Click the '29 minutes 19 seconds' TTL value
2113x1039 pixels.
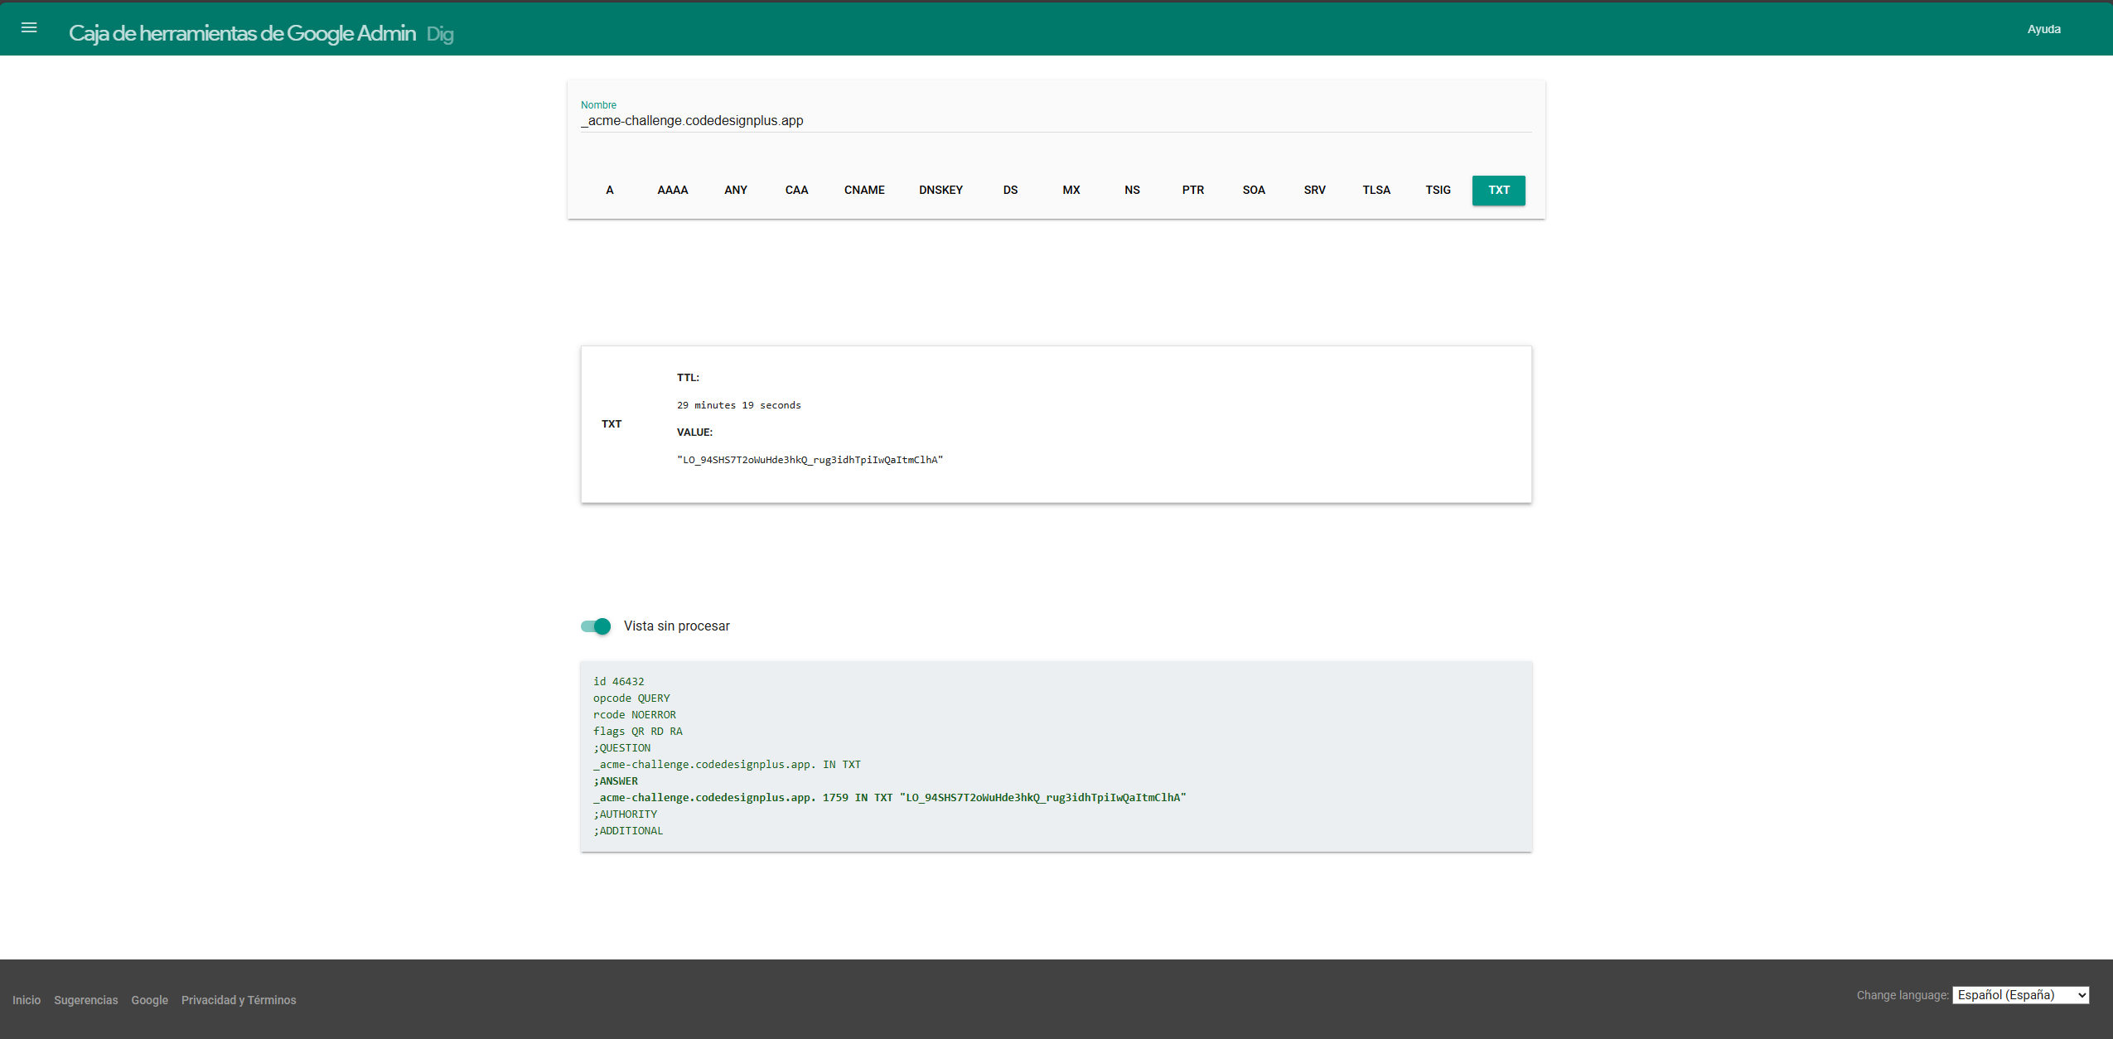pos(738,405)
